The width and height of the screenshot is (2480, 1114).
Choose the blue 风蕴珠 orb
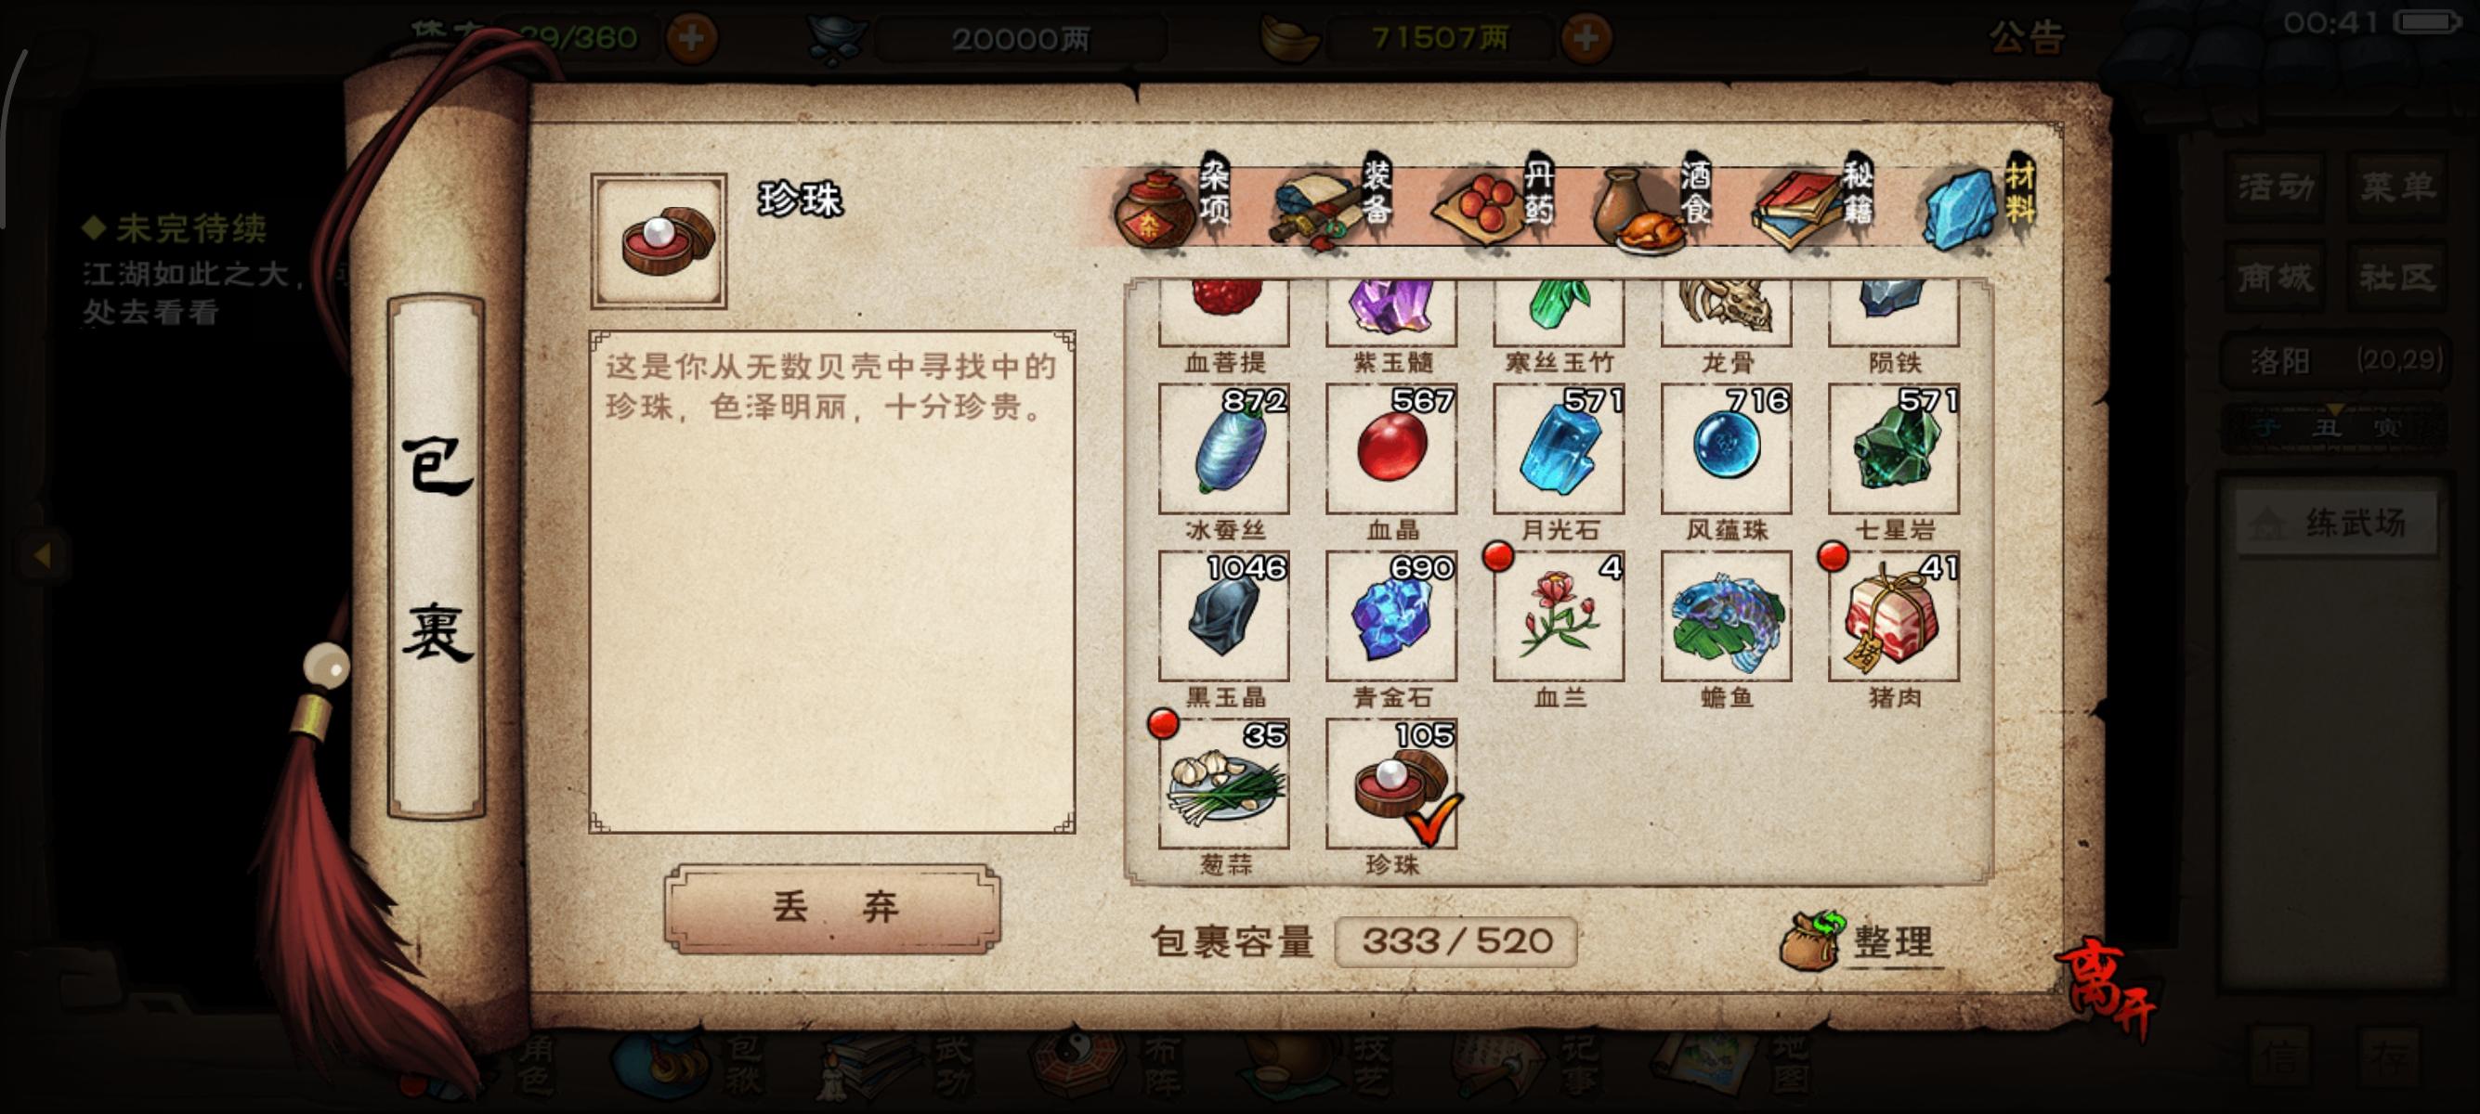tap(1726, 448)
